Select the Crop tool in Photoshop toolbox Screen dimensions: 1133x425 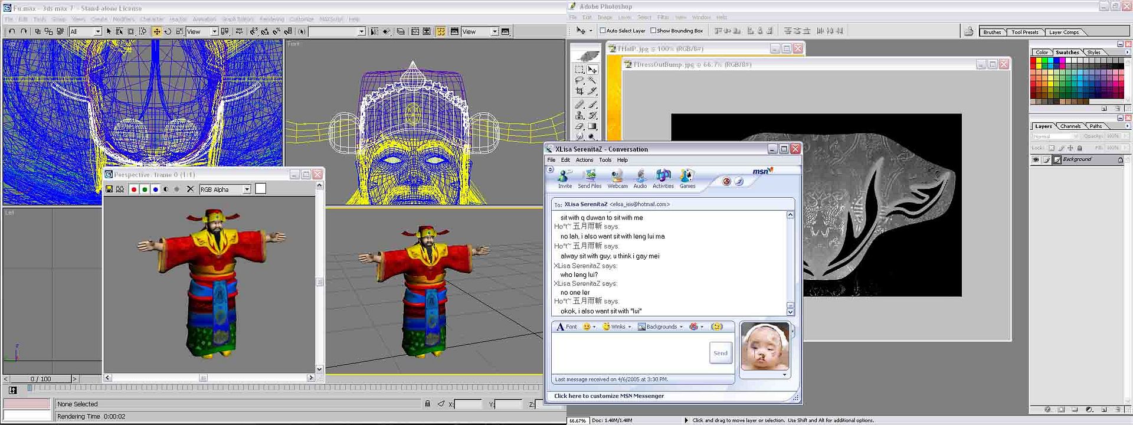[x=579, y=91]
